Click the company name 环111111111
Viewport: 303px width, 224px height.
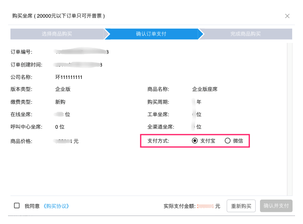(x=69, y=77)
